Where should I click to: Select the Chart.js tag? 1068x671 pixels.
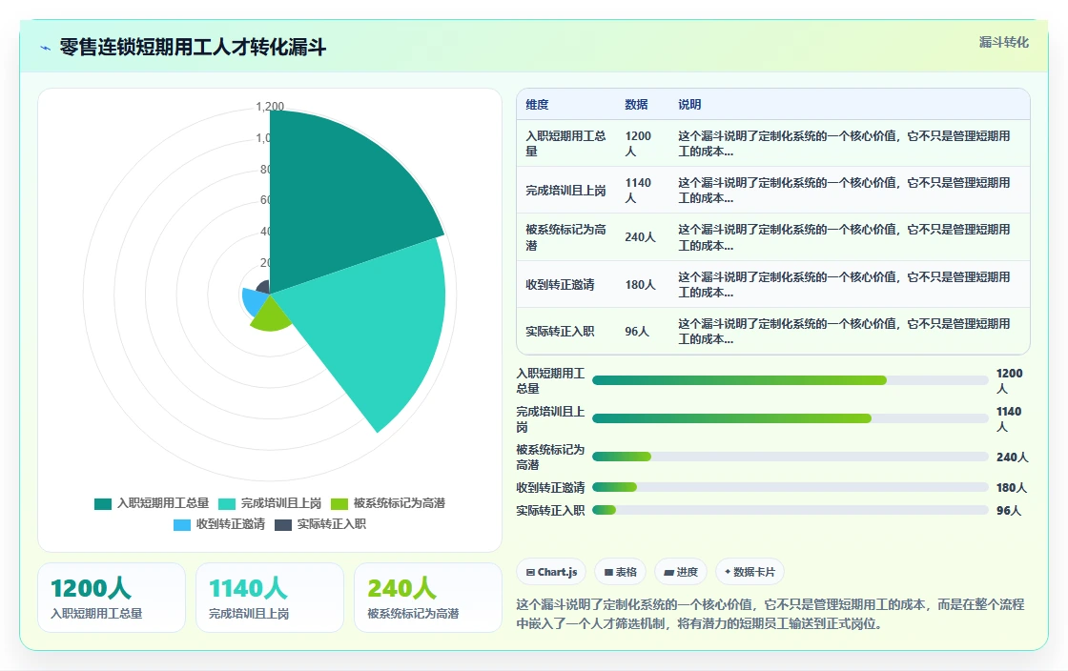(552, 572)
